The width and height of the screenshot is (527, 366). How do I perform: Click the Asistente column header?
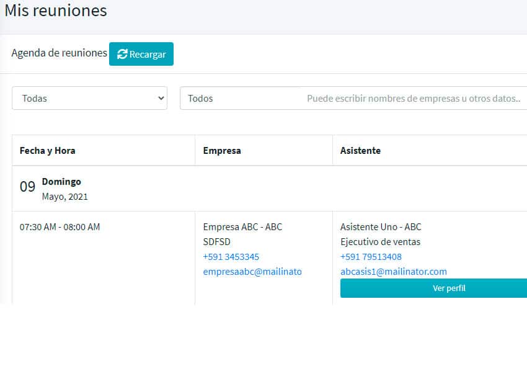[360, 151]
